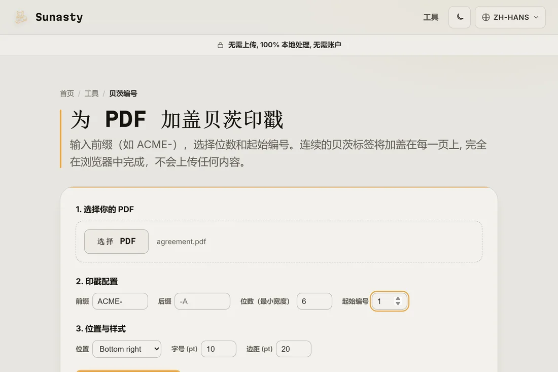Click the 后缀 suffix input field
This screenshot has width=558, height=372.
[202, 301]
